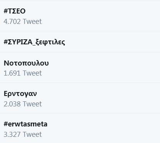Click blank space in the #ΤΣΕΟ trend row
This screenshot has height=143, width=160.
pos(100,16)
